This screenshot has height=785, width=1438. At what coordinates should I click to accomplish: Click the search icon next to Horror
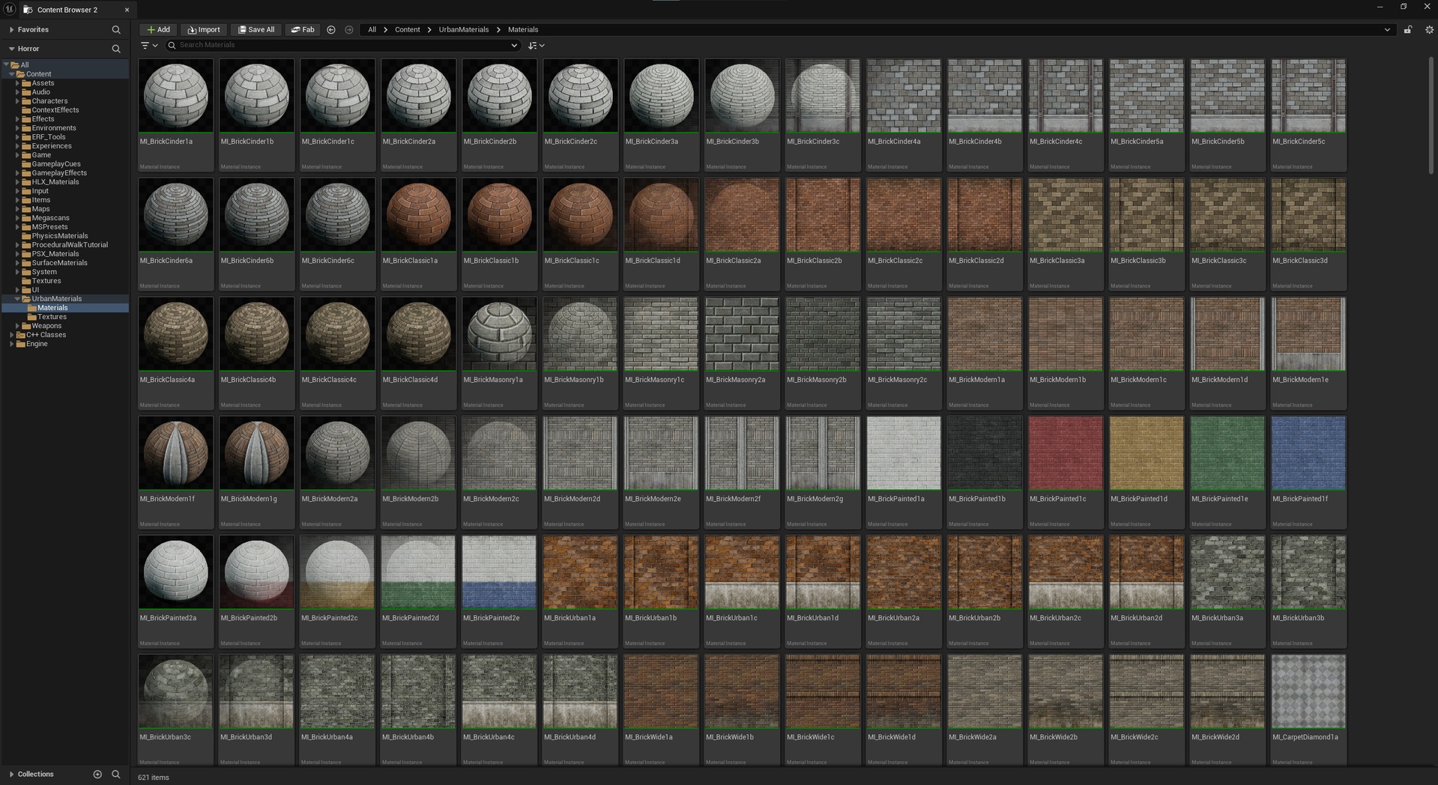click(x=116, y=49)
